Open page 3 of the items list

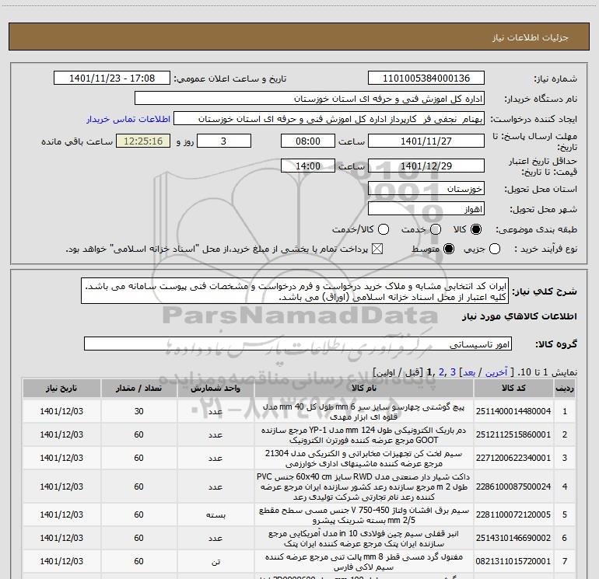(453, 372)
